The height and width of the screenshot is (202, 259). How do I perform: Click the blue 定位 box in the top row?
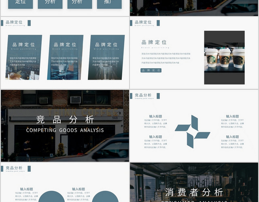coord(21,4)
